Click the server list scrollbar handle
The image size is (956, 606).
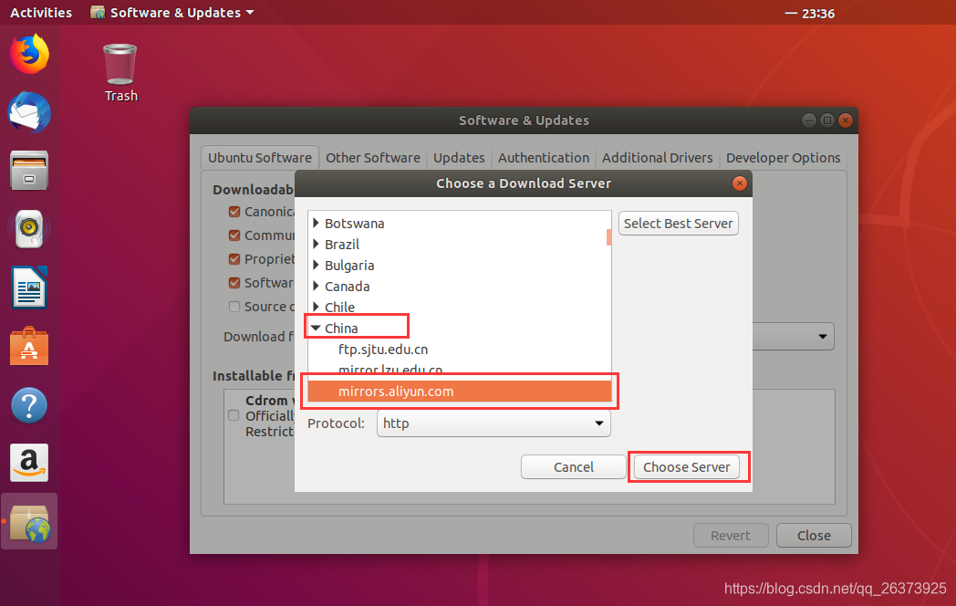[x=608, y=236]
